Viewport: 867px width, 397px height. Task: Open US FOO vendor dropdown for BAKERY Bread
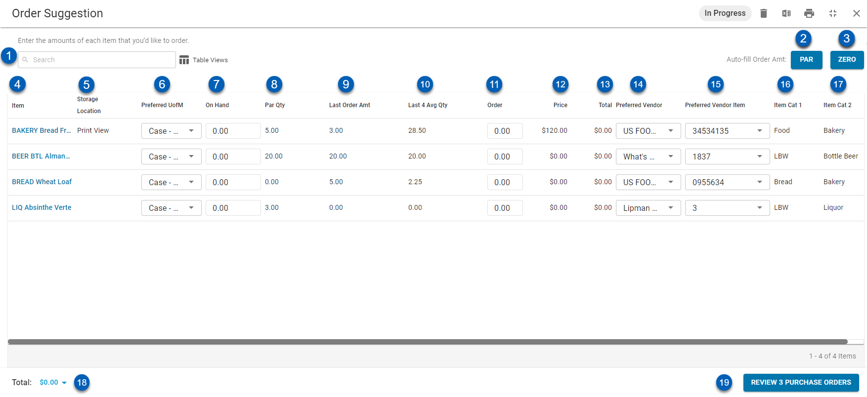pyautogui.click(x=648, y=131)
